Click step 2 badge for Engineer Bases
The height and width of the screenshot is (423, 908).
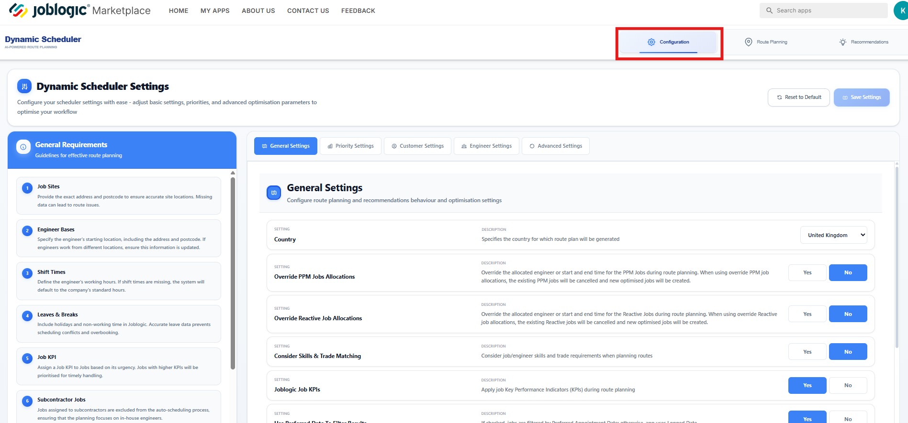coord(27,231)
